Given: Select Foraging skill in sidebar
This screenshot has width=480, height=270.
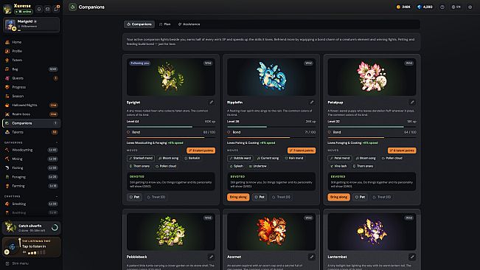Looking at the screenshot, I should [31, 177].
